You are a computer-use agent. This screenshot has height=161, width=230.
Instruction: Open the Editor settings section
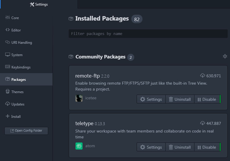(x=26, y=30)
